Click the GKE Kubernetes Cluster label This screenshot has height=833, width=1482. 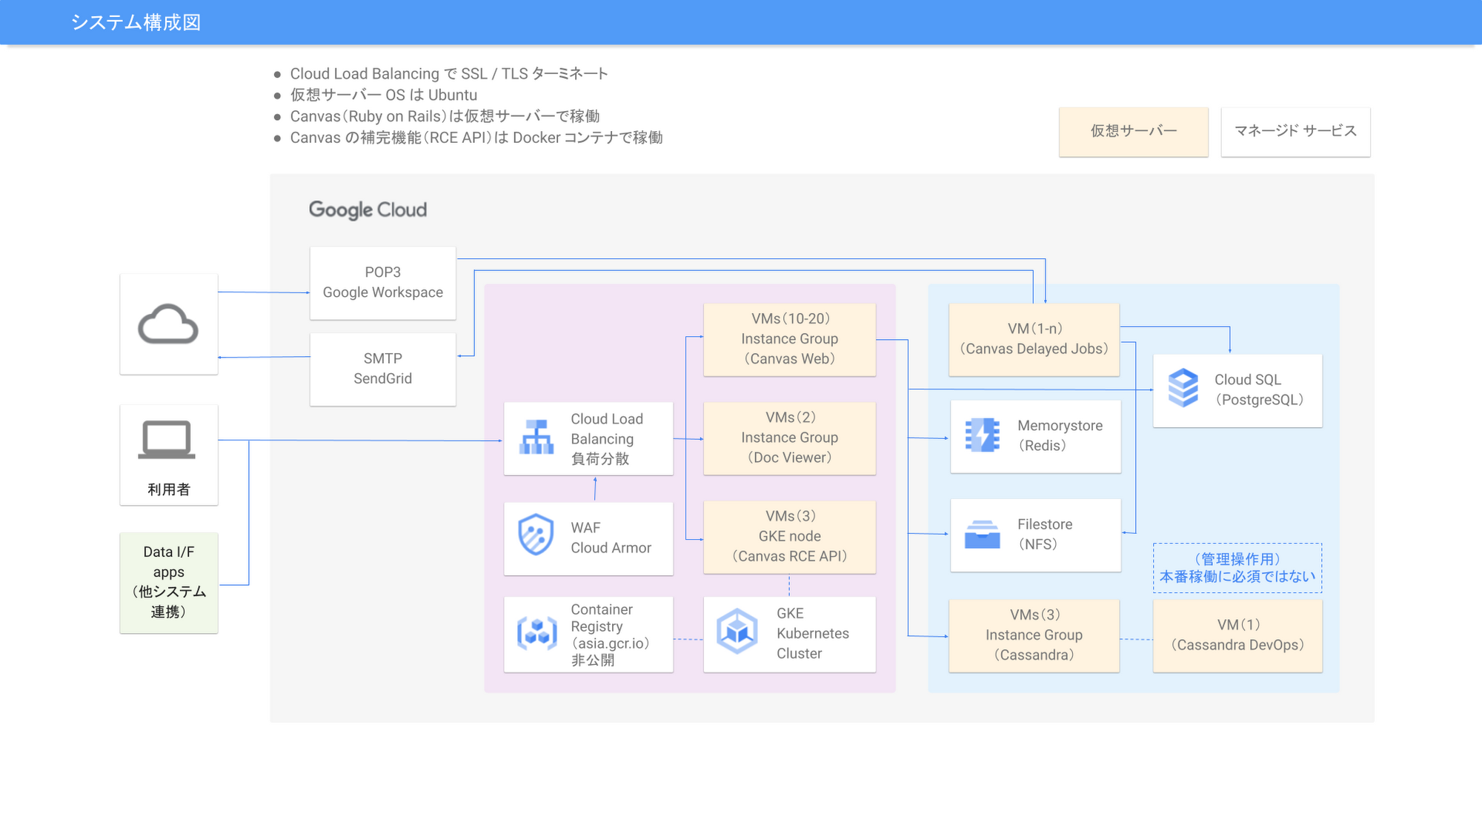(813, 634)
